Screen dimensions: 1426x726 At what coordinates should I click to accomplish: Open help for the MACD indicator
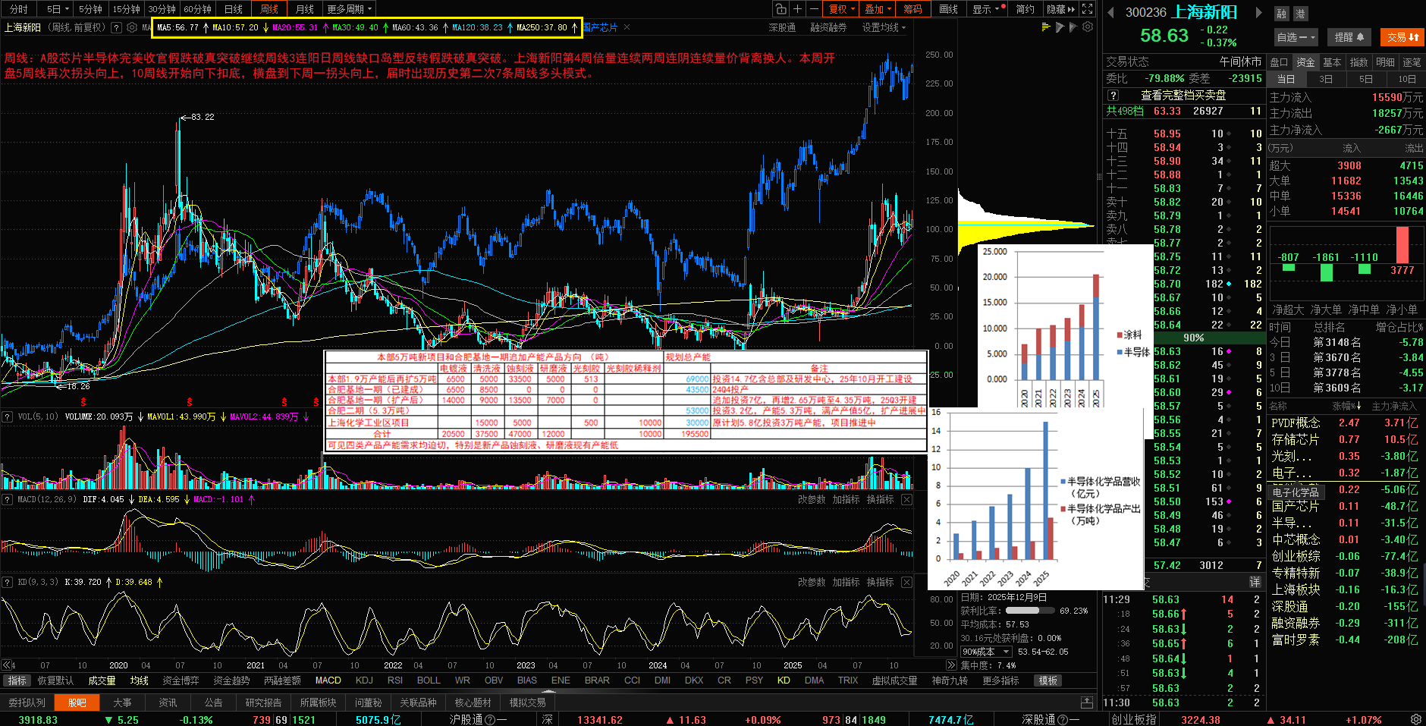point(7,499)
